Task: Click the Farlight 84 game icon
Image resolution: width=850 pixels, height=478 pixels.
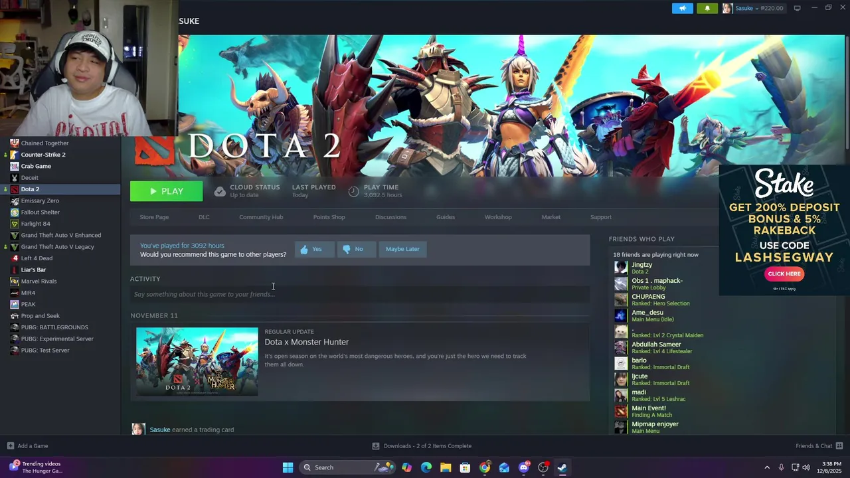Action: [15, 224]
